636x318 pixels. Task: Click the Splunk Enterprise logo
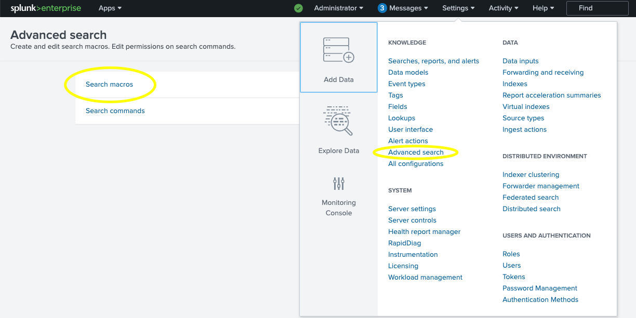point(46,8)
